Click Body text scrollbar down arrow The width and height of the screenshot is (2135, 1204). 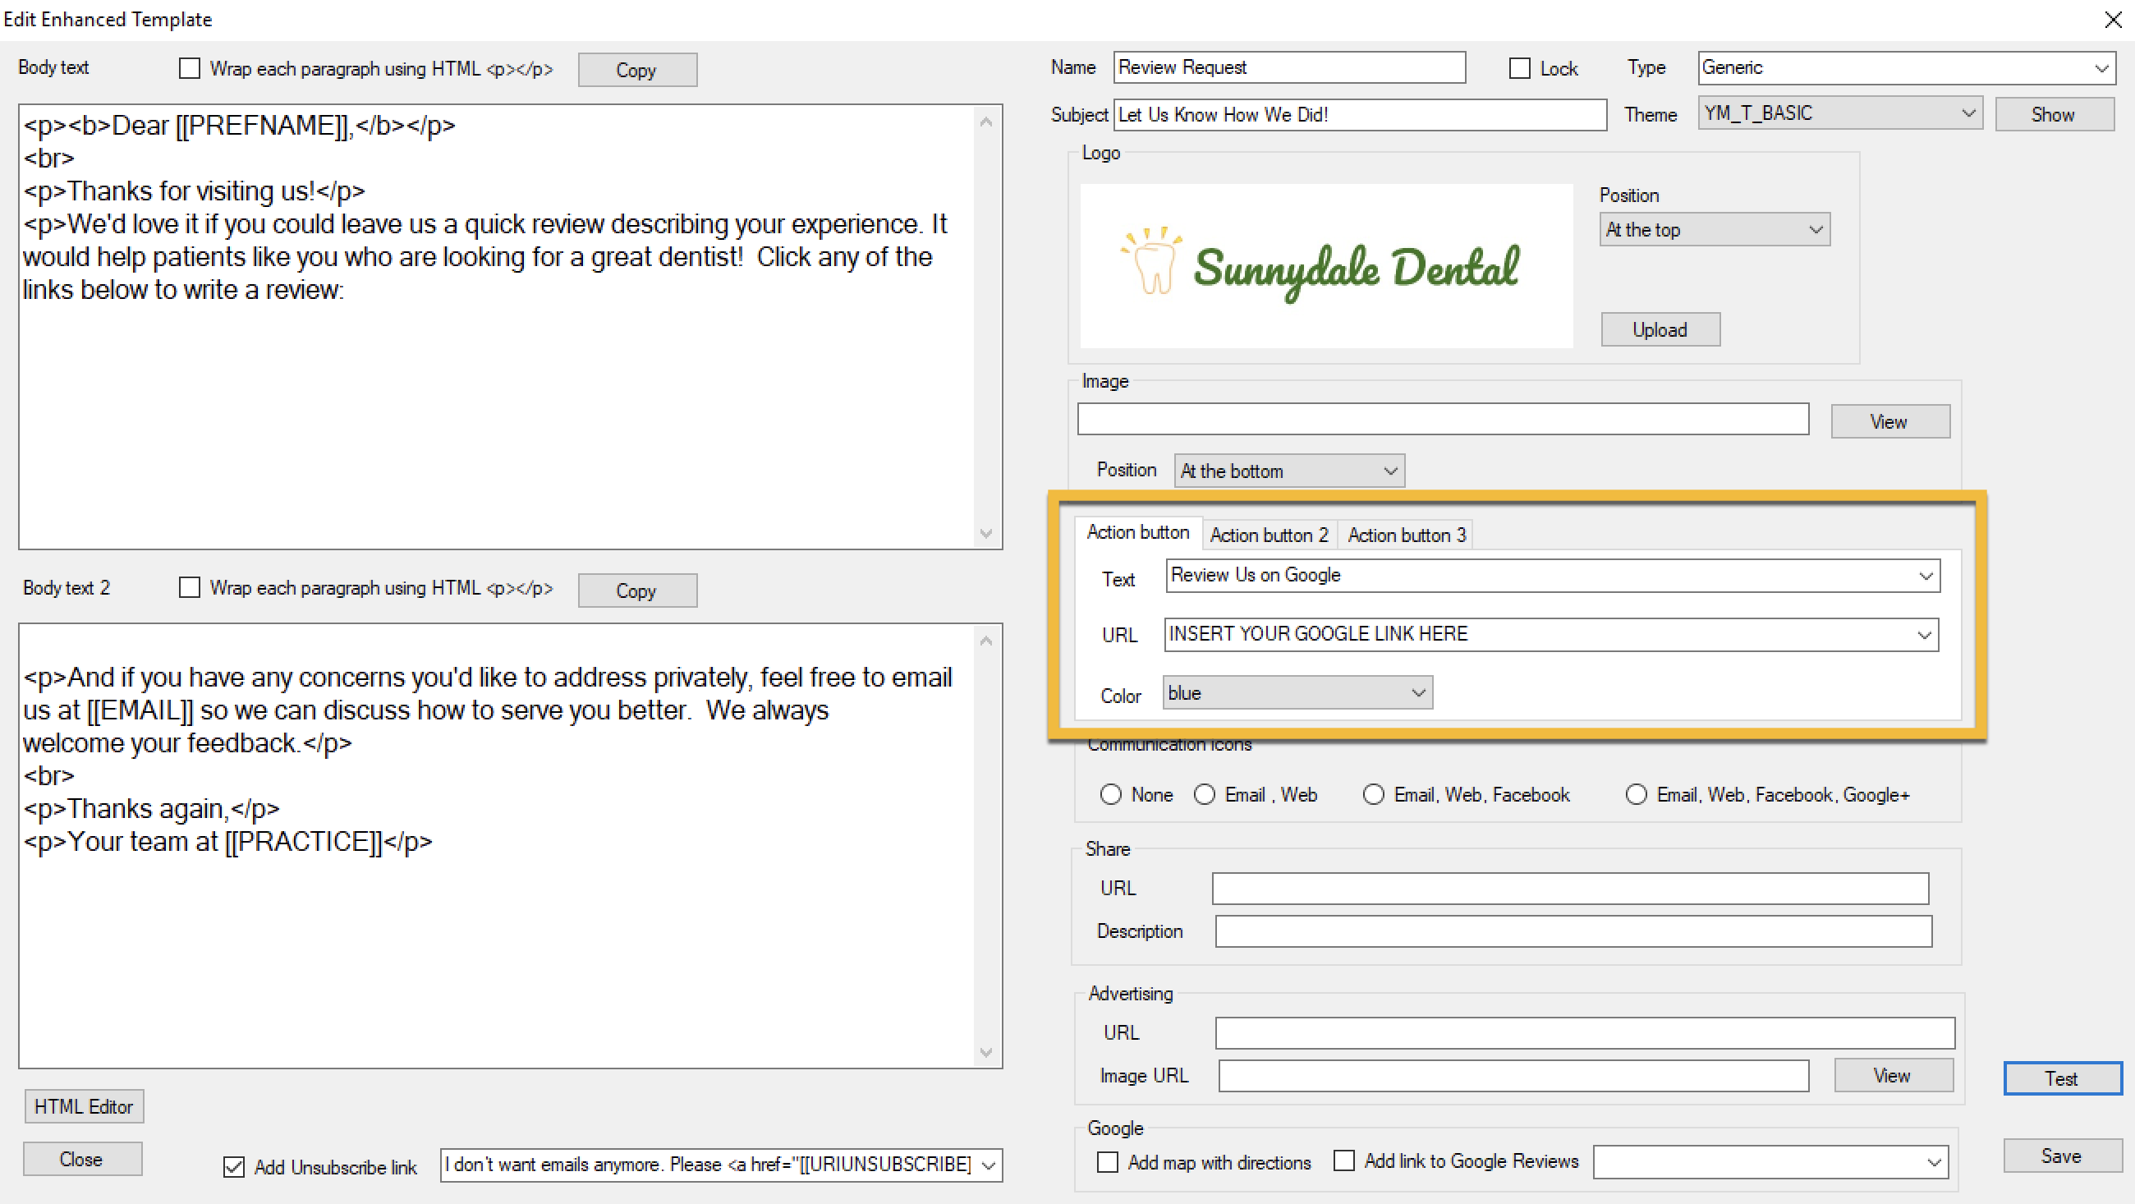[x=985, y=533]
